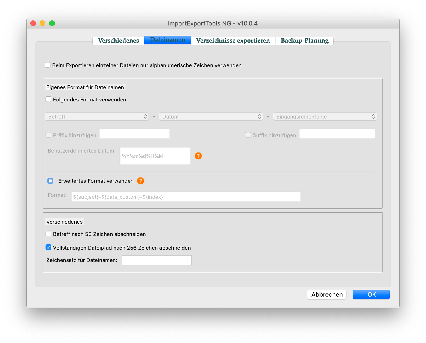Viewport: 426px width, 343px height.
Task: Tick the 'Präfix hinzufügen' checkbox
Action: click(x=49, y=135)
